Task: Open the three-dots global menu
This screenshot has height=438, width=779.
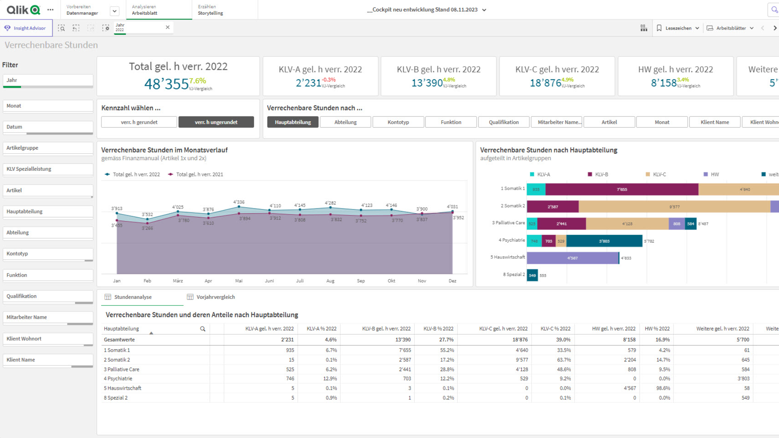Action: click(x=50, y=10)
